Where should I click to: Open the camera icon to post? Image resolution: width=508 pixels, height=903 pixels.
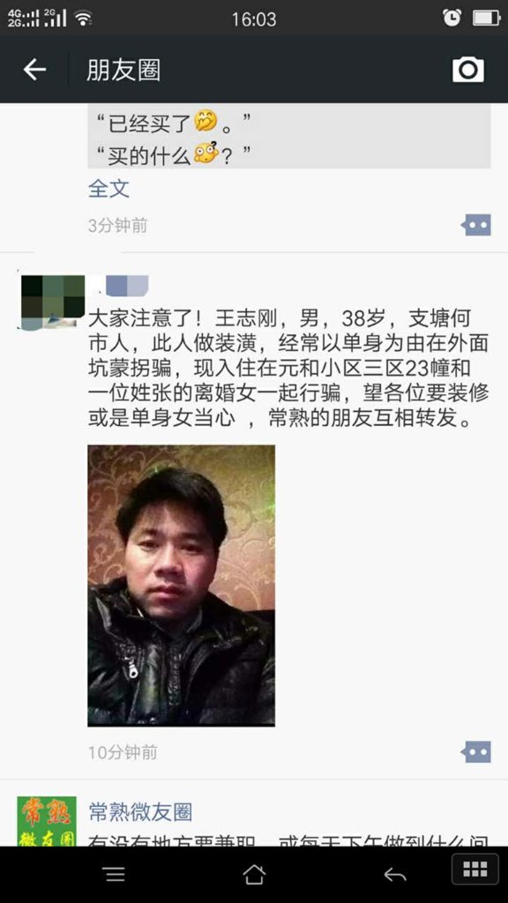[467, 70]
